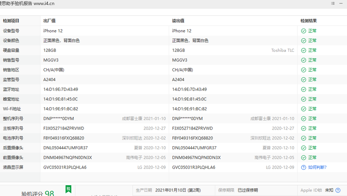Click factory Bluetooth address 14:D1:9E:7D:43:49

pyautogui.click(x=61, y=90)
